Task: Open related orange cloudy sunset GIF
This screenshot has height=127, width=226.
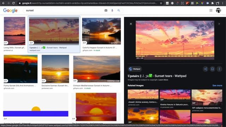Action: click(x=143, y=115)
